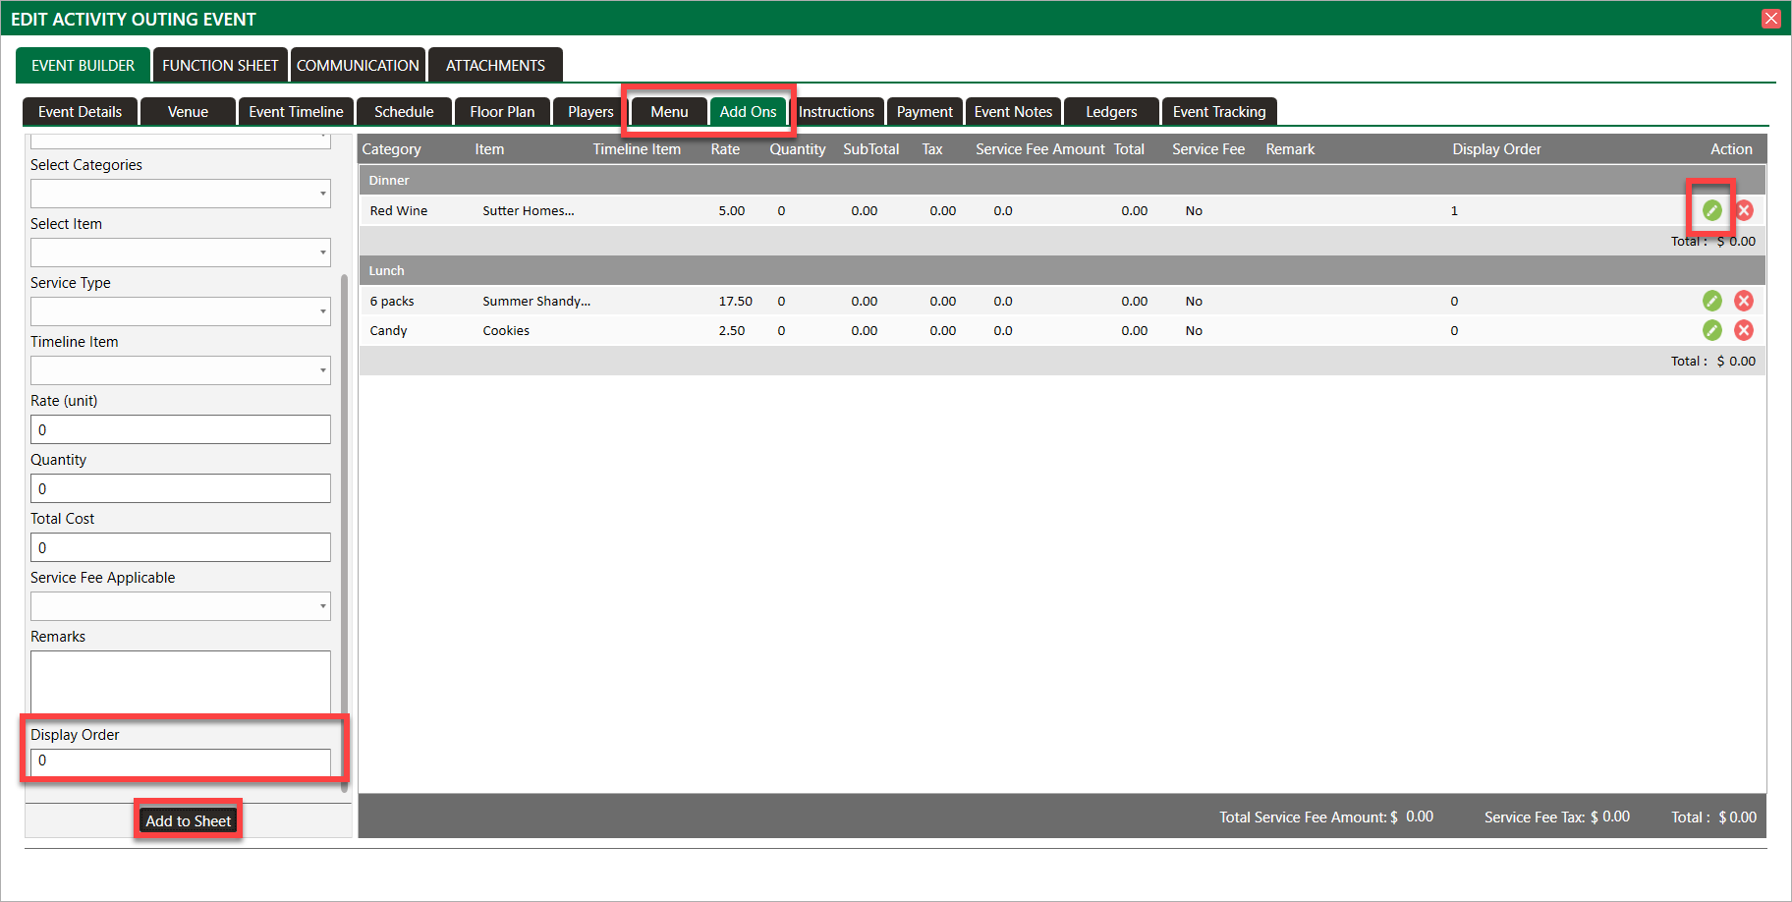1792x902 pixels.
Task: Delete the Candy Cookies row
Action: coord(1744,330)
